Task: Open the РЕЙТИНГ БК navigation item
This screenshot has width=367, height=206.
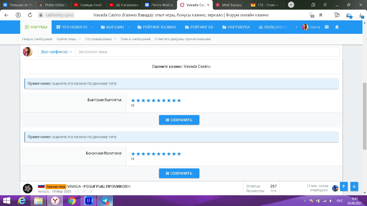Action: coord(199,27)
